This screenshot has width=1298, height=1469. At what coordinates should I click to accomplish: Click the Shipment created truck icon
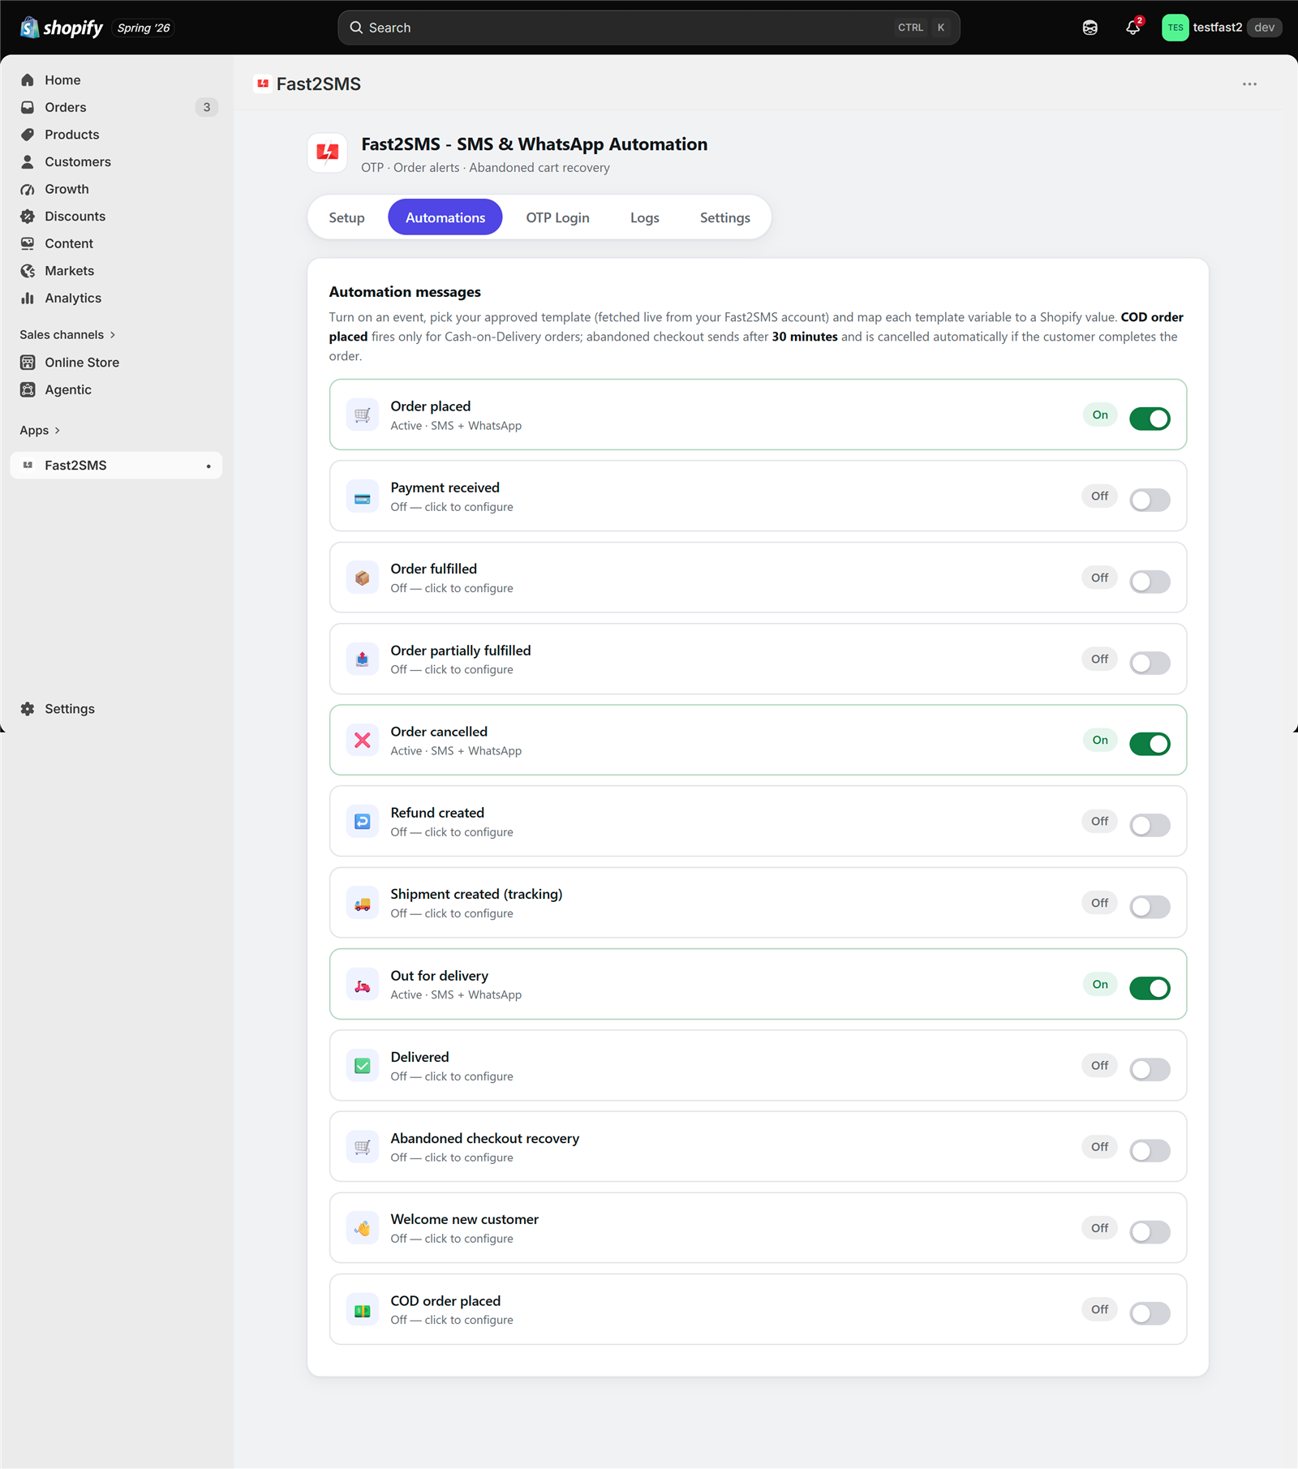[363, 904]
